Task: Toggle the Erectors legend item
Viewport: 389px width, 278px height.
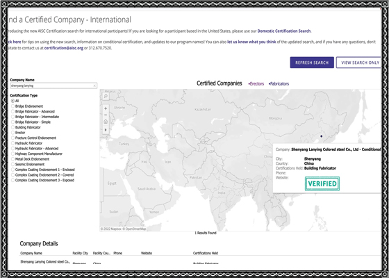Action: point(256,84)
